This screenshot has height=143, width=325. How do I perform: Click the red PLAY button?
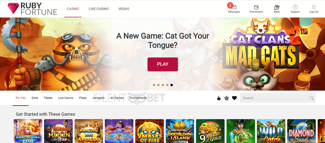163,64
